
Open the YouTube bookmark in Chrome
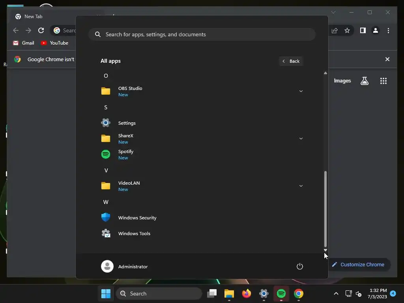point(54,43)
